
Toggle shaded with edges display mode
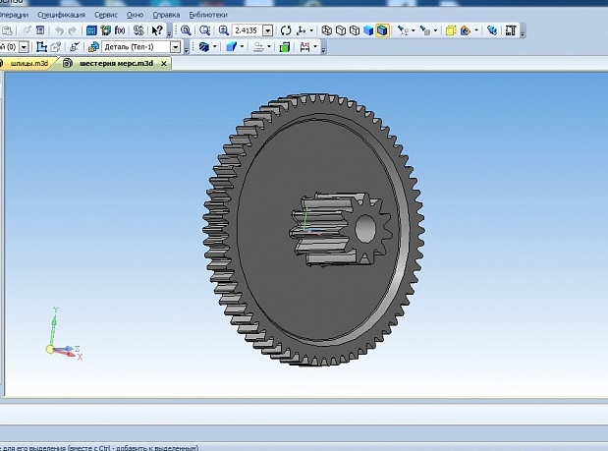point(382,30)
